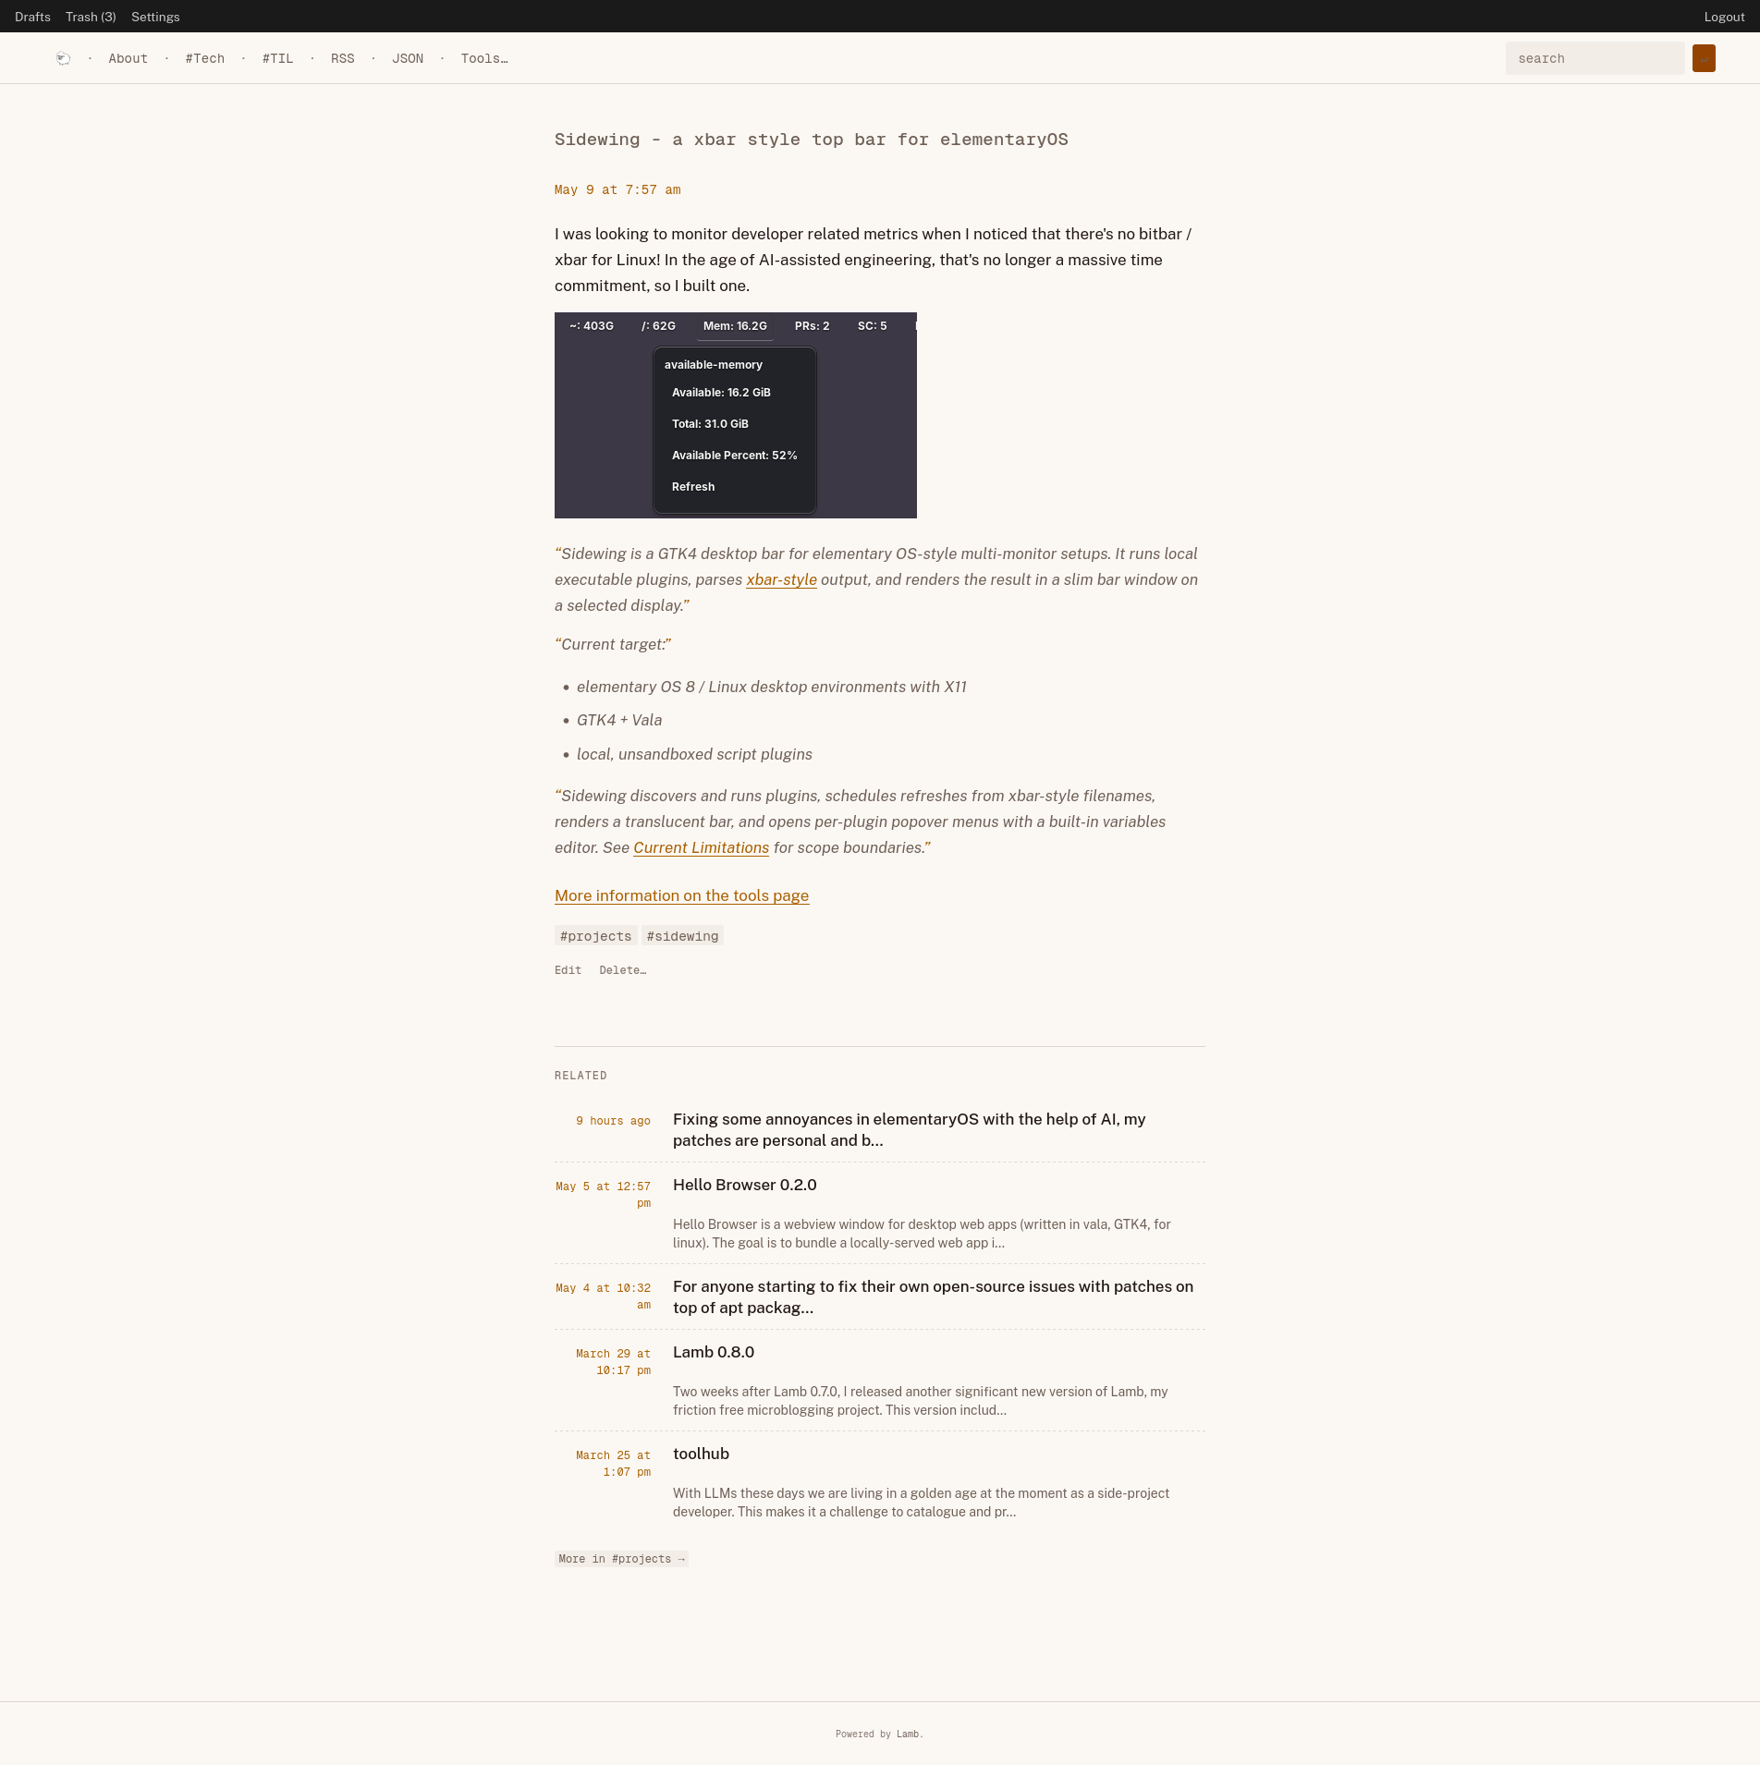Open the RSS feed link
This screenshot has width=1760, height=1765.
342,58
